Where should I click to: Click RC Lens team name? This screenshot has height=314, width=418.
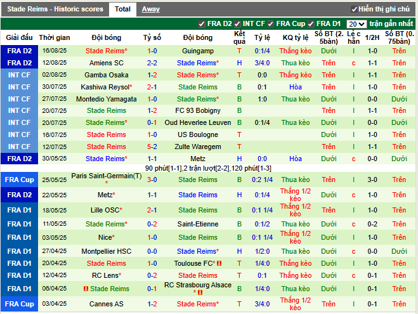[x=105, y=275]
